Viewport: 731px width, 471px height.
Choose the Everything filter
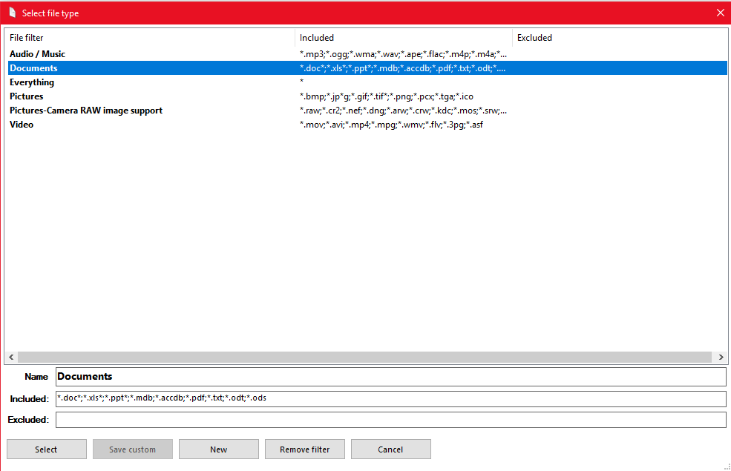coord(111,82)
